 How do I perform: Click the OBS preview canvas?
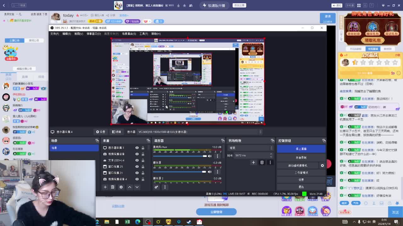(x=188, y=81)
